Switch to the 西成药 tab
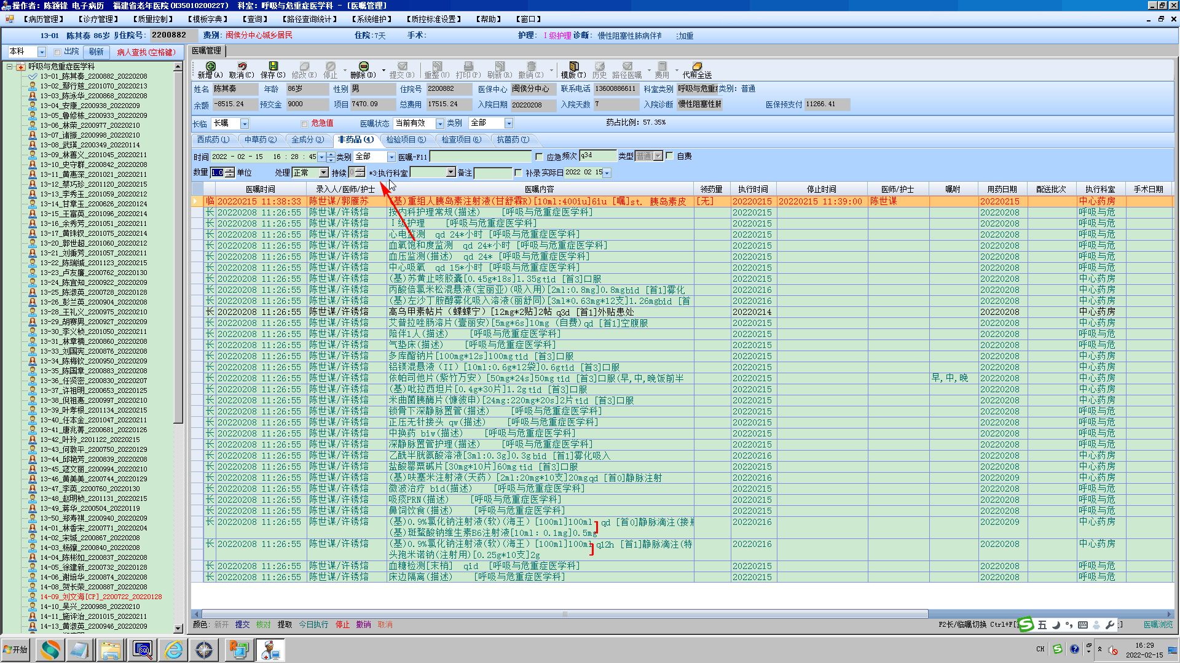Viewport: 1180px width, 663px height. 213,140
